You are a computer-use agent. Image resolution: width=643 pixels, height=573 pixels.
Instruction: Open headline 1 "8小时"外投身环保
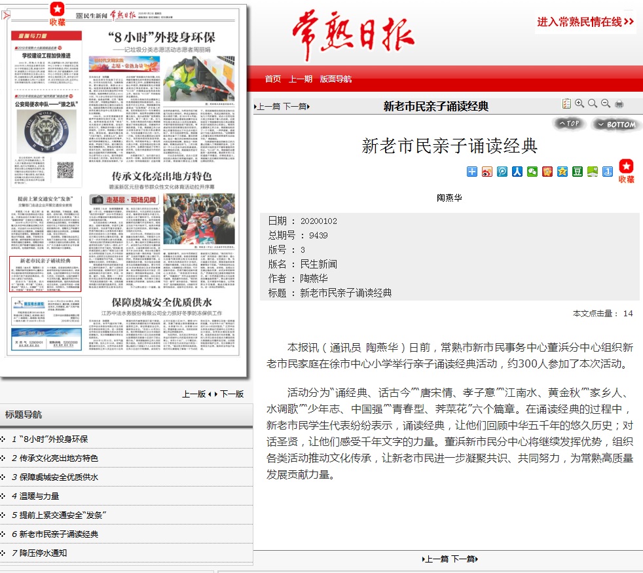tap(54, 439)
